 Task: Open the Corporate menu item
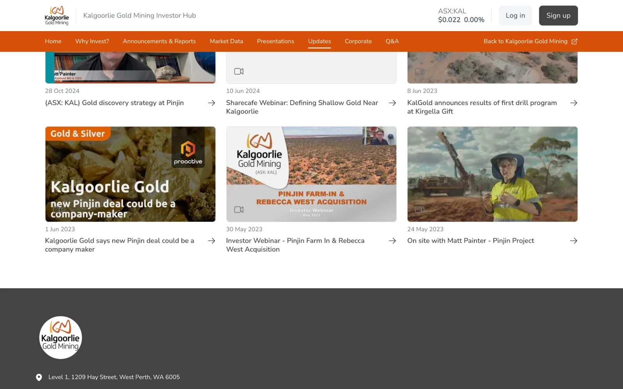(358, 41)
